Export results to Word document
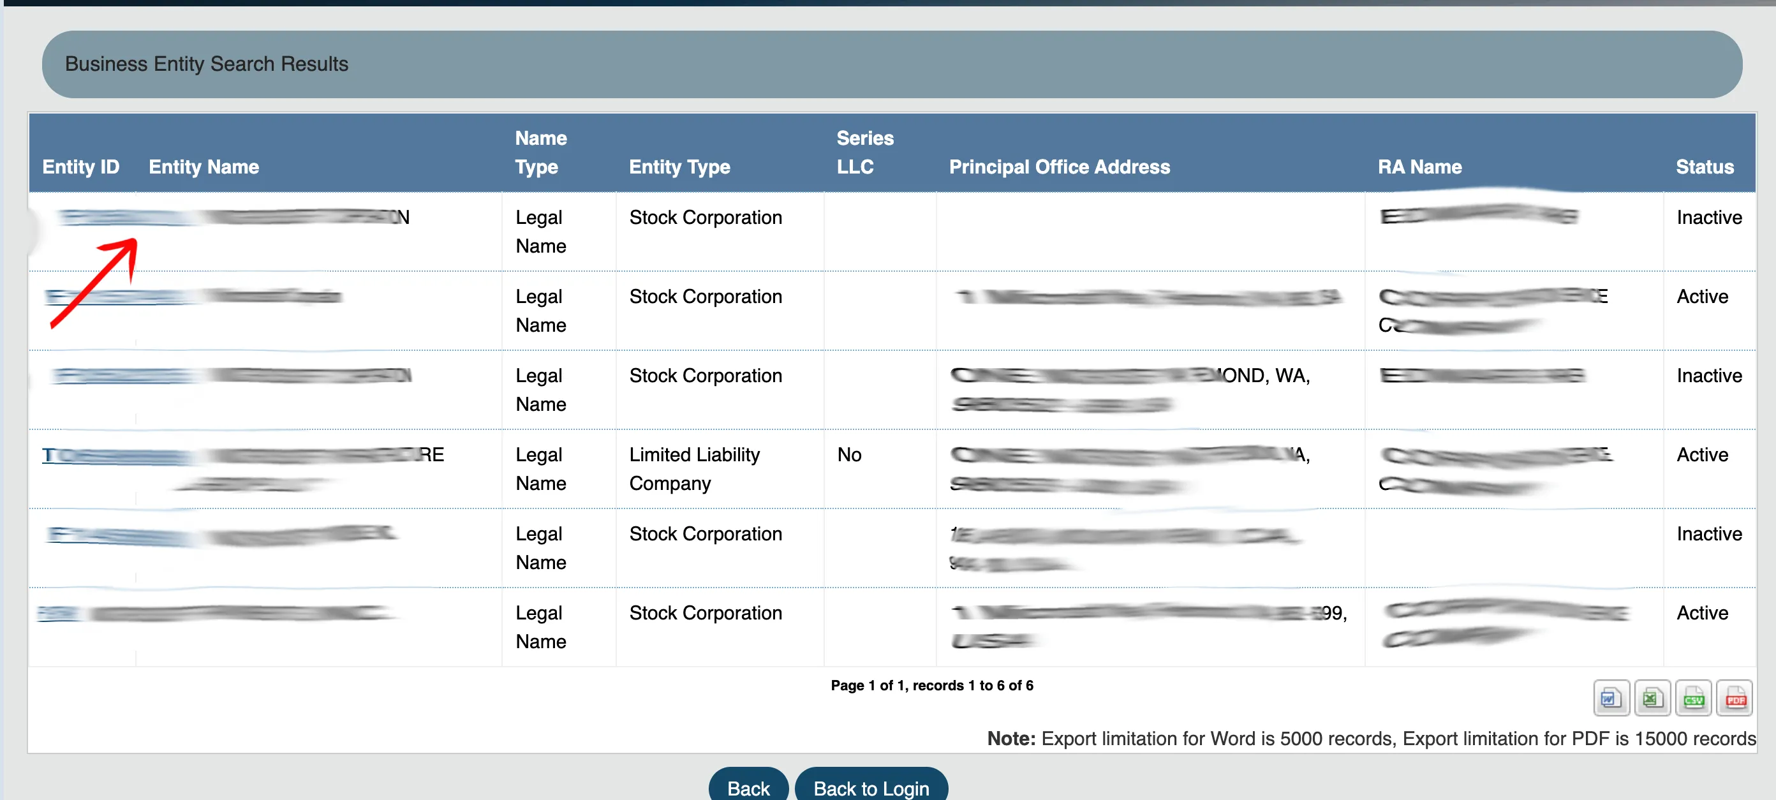This screenshot has width=1776, height=800. click(1611, 699)
